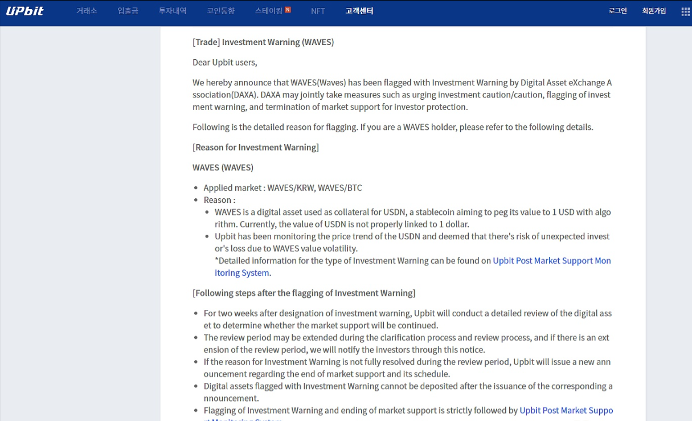
Task: Click the 'Dear Upbit users,' greeting line
Action: click(x=225, y=63)
